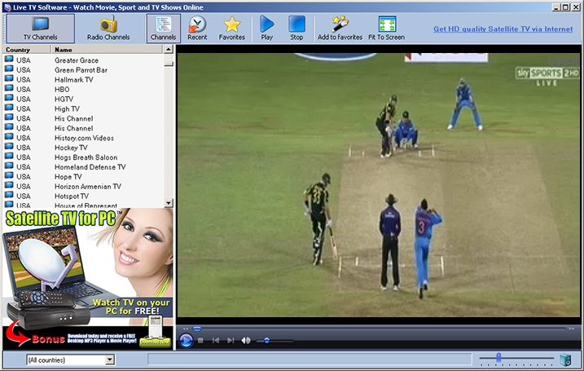The width and height of the screenshot is (584, 371).
Task: Show the Favorites star list
Action: (x=231, y=29)
